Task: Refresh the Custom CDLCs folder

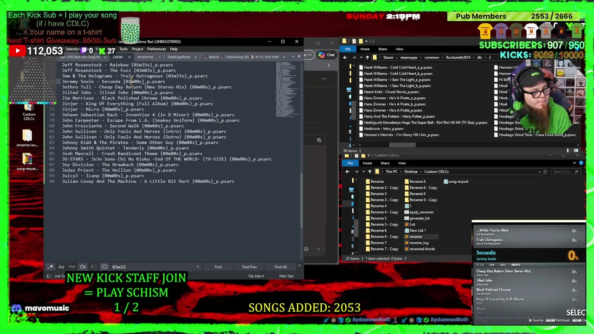Action: coord(545,172)
